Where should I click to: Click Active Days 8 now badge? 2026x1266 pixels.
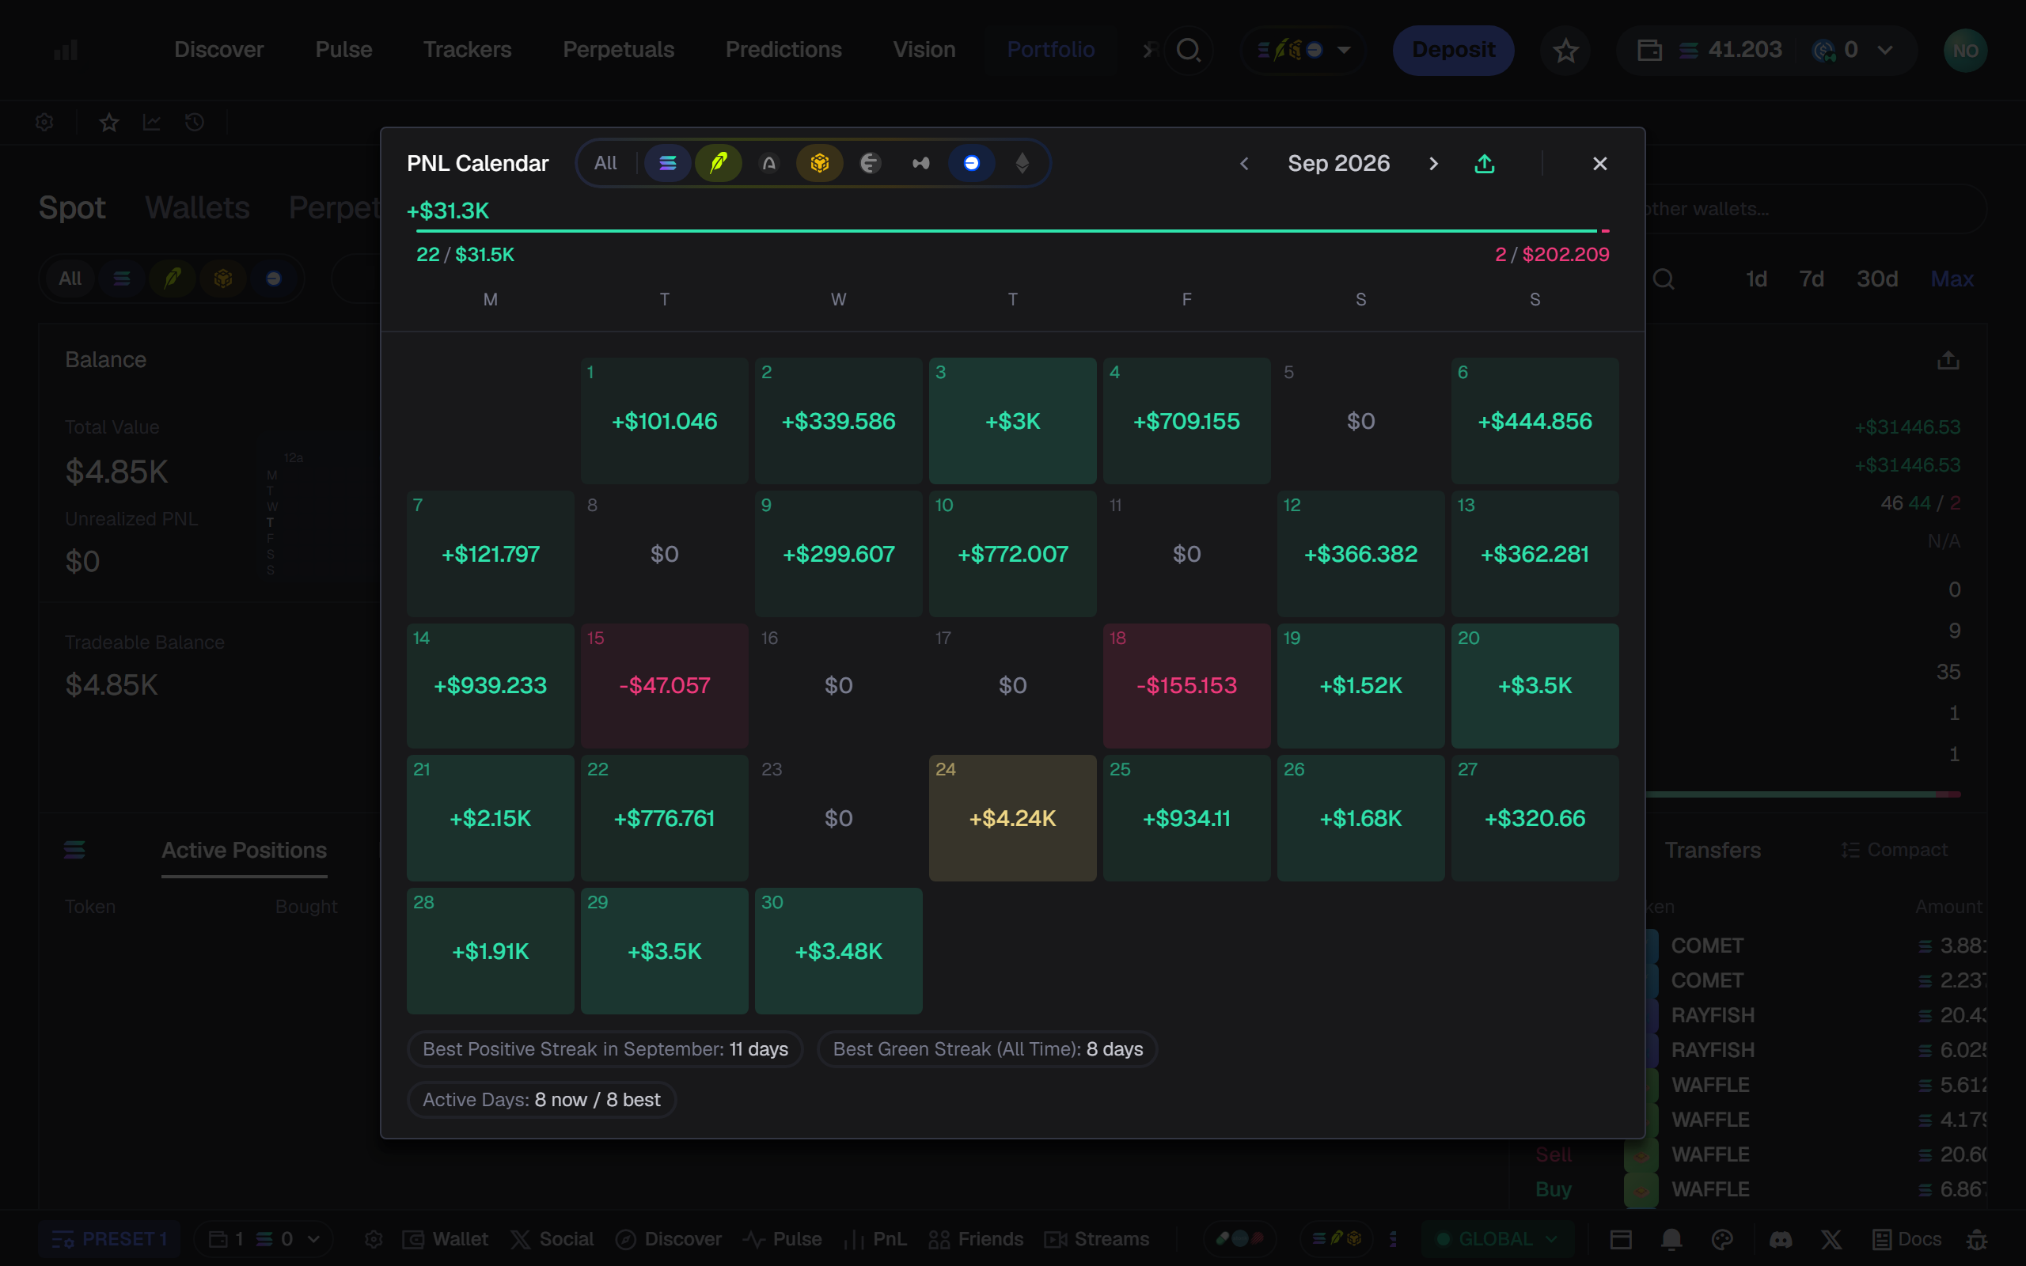541,1099
